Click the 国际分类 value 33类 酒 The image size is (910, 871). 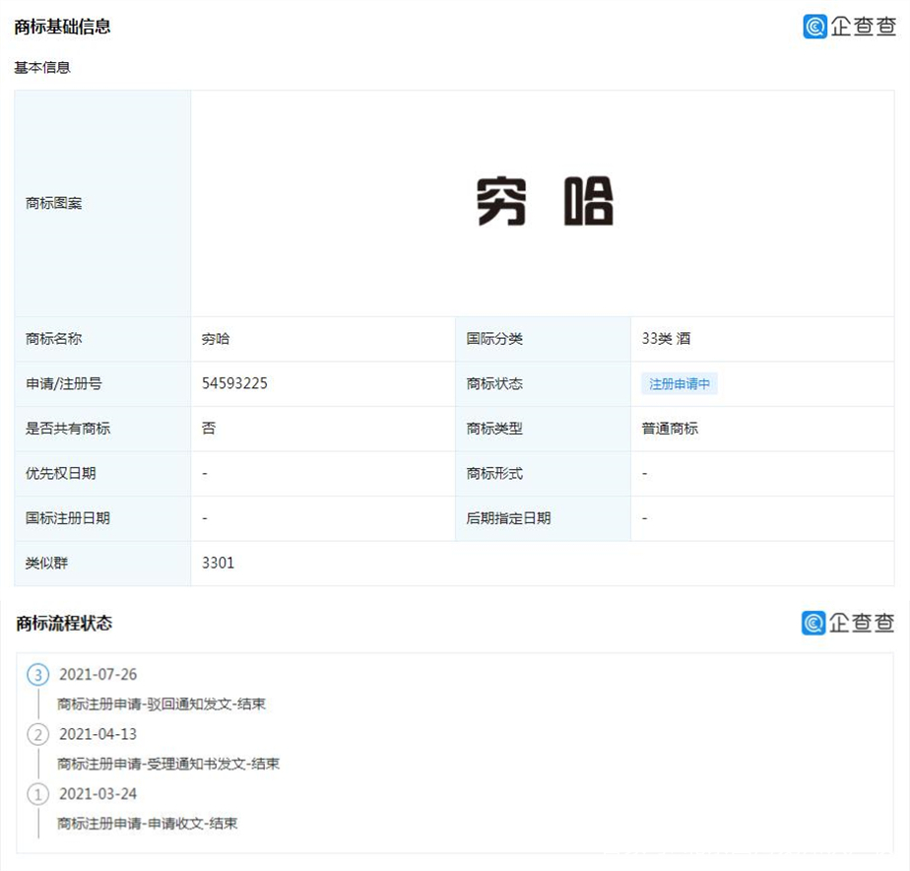666,338
